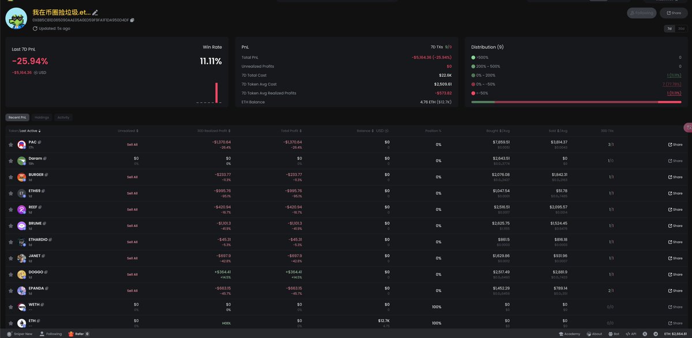Image resolution: width=692 pixels, height=338 pixels.
Task: Star the DOGGO token row
Action: pyautogui.click(x=10, y=274)
